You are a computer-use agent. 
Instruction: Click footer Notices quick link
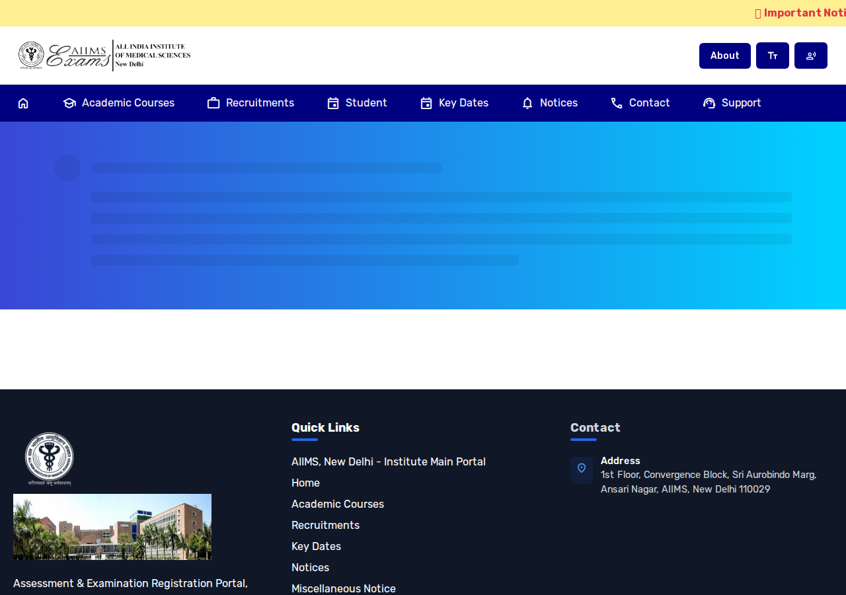click(x=310, y=568)
